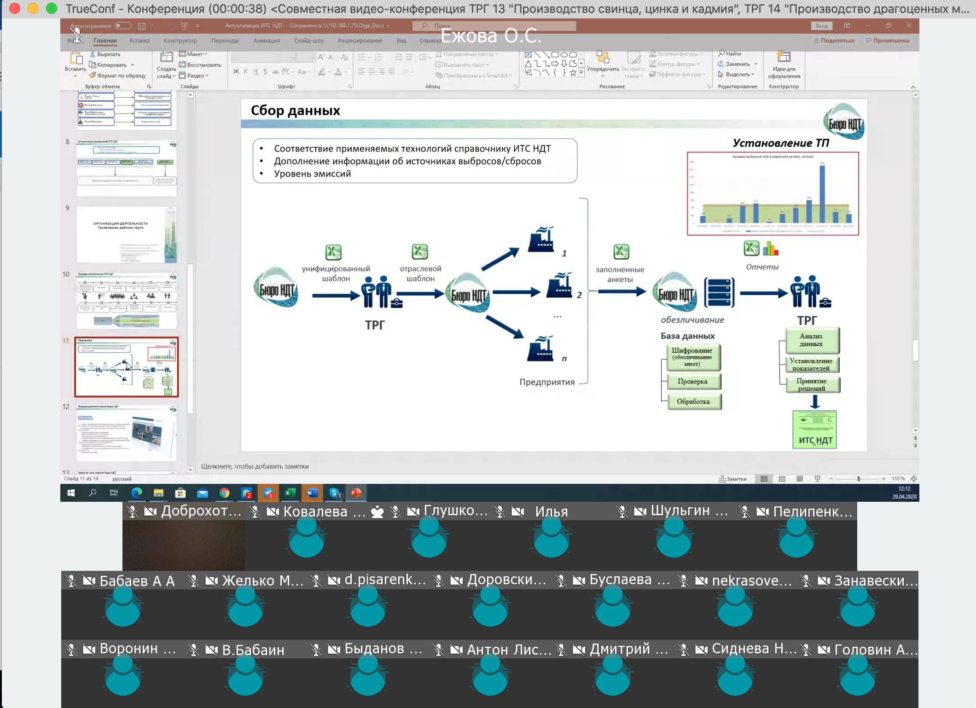
Task: Toggle the Autosave (Автосохранение) switch
Action: (x=123, y=26)
